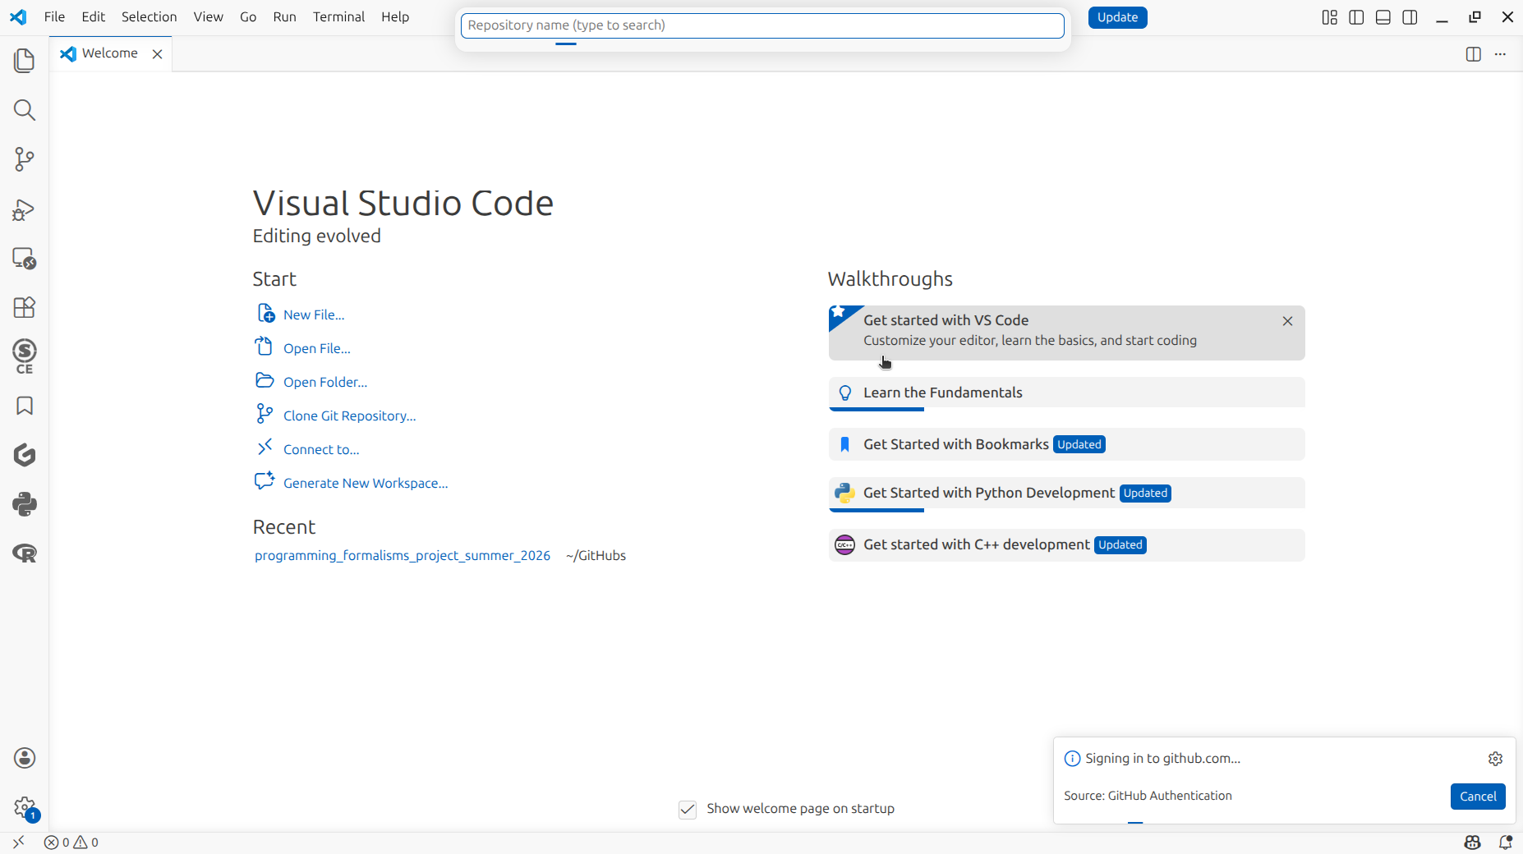Screen dimensions: 1523x854
Task: Click New File... link
Action: 314,315
